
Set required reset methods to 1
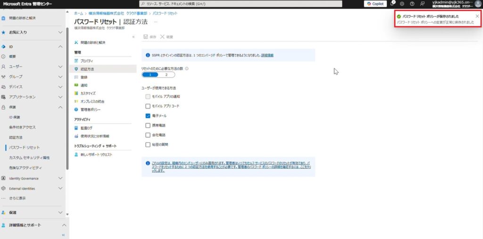[150, 75]
